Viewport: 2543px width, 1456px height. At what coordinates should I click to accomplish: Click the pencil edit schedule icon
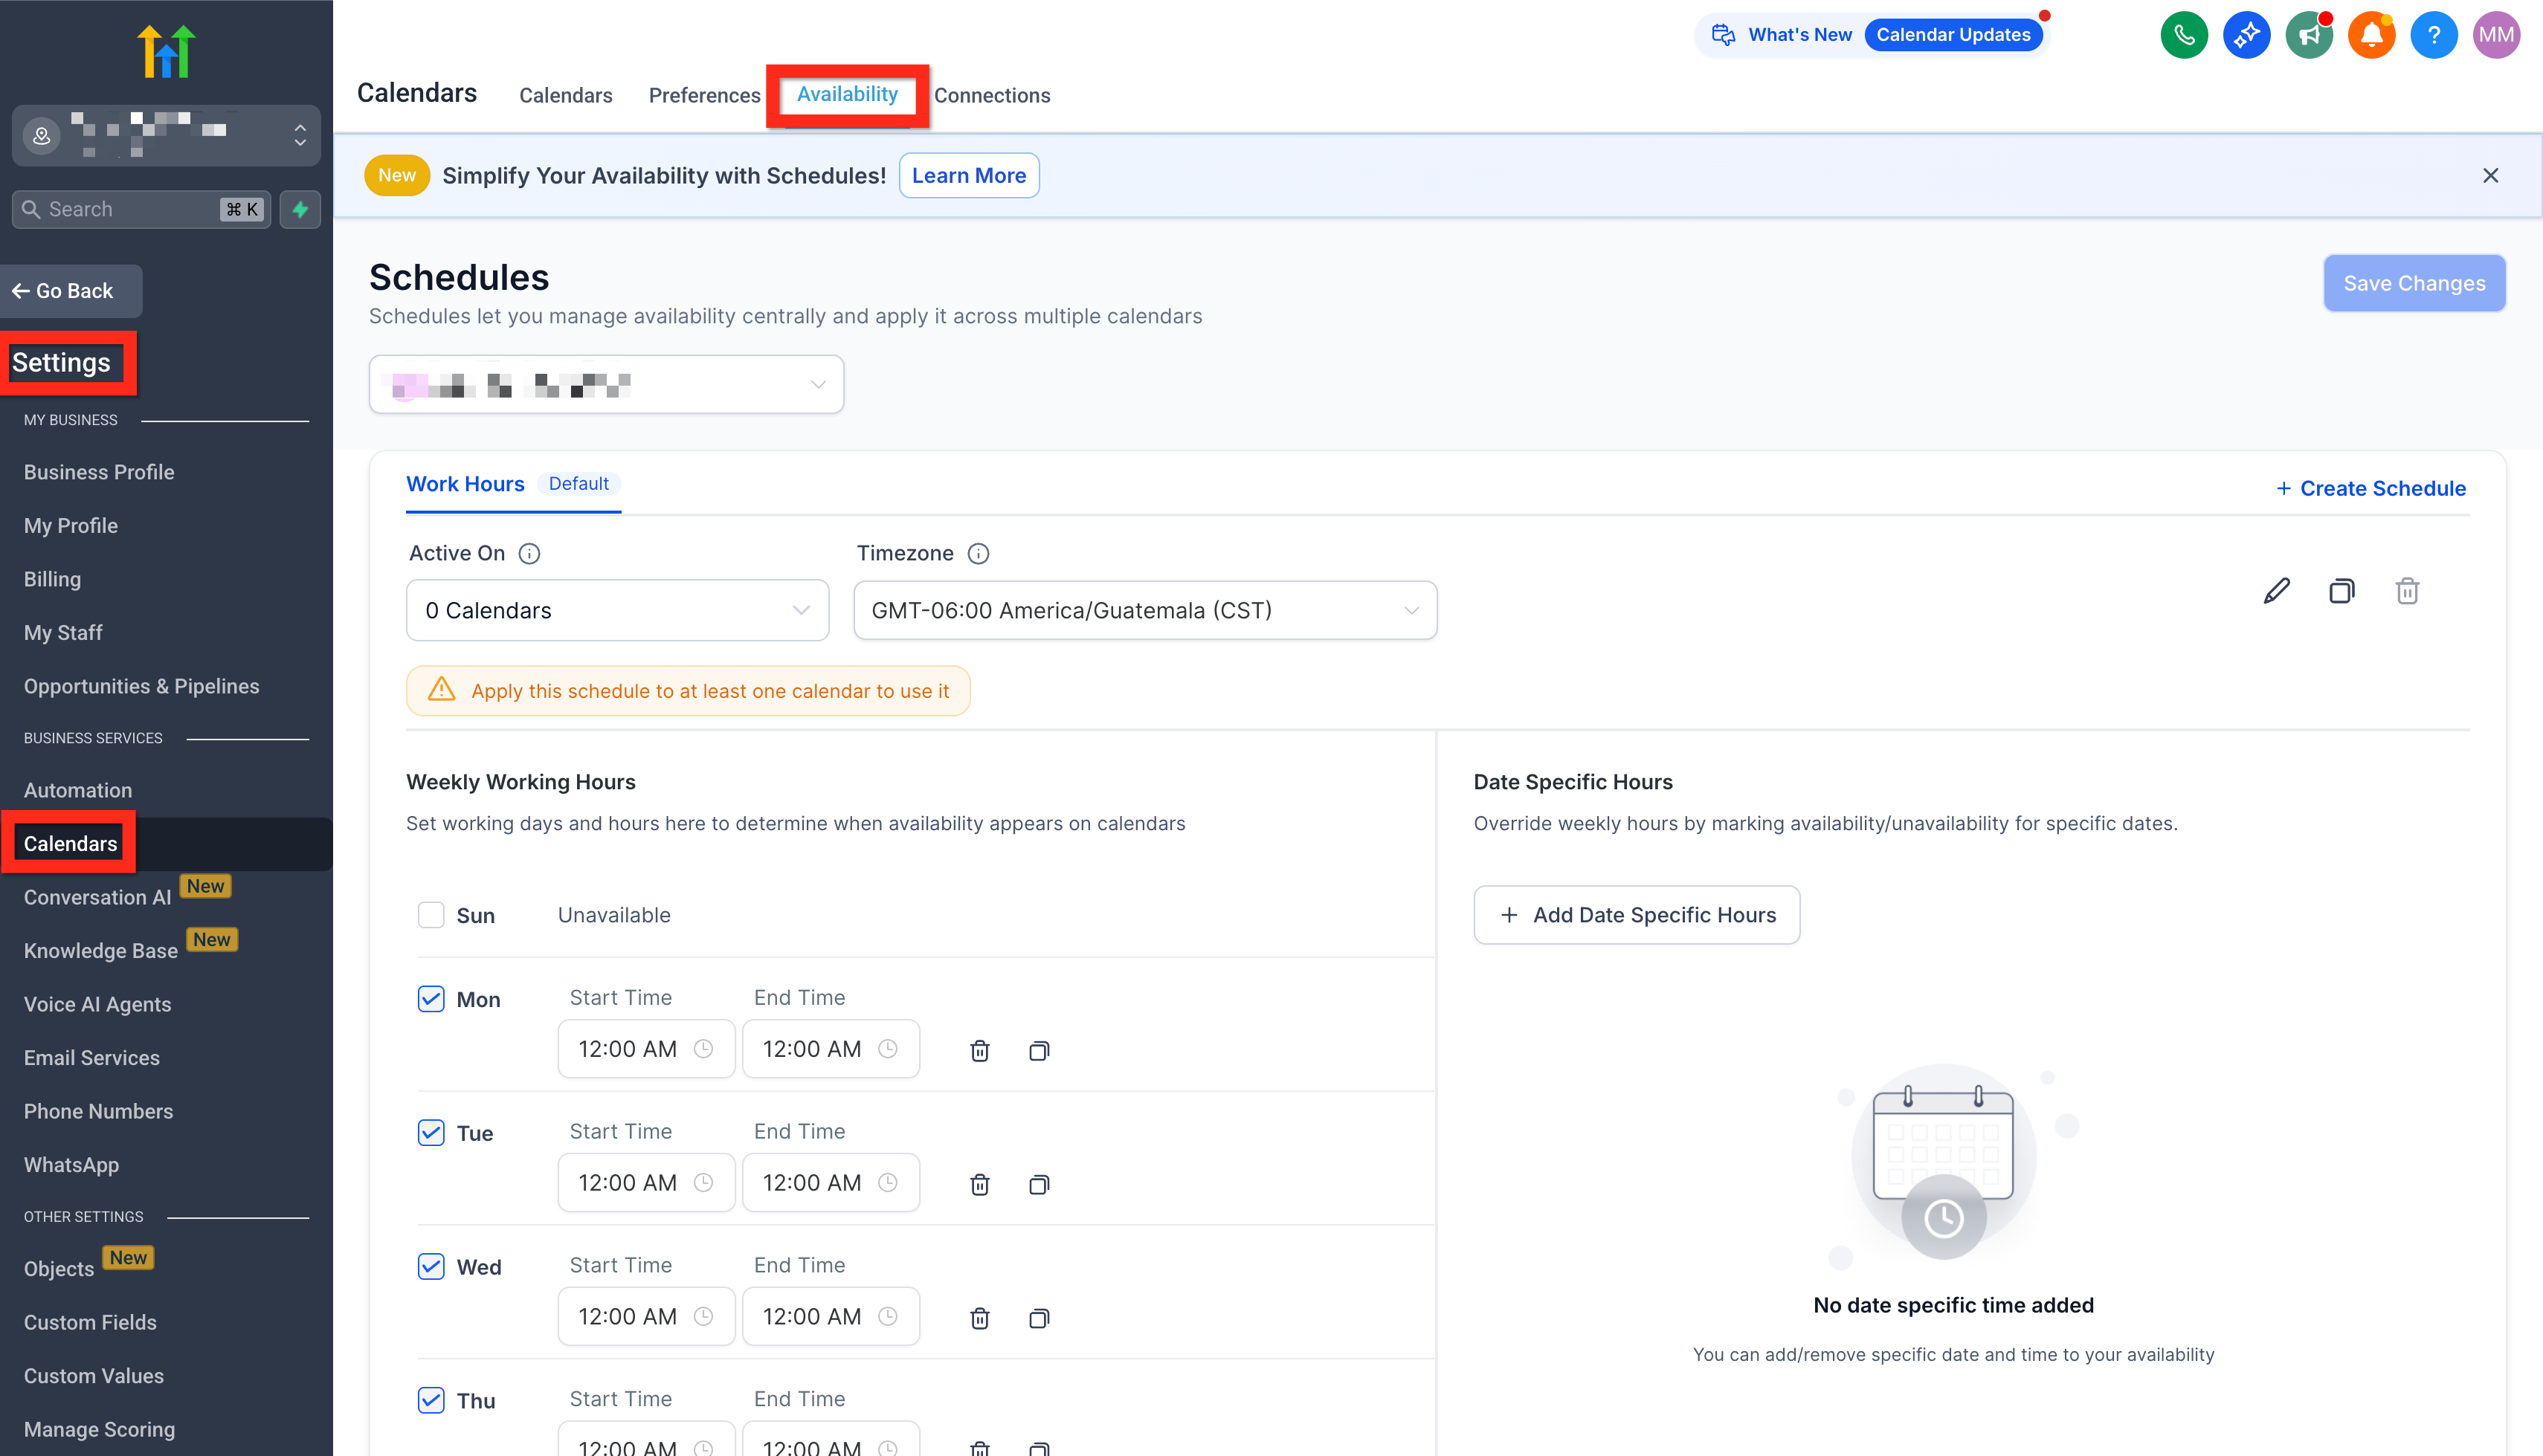2276,591
